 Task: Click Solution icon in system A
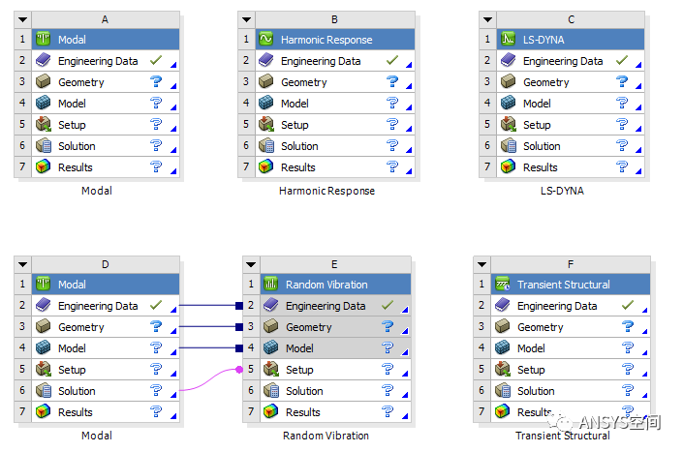pos(44,146)
